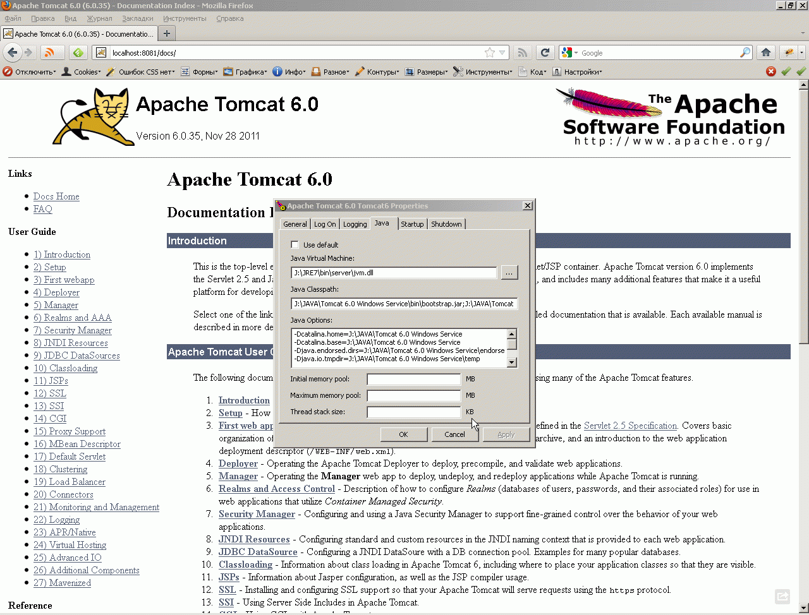Bookmark this page with the star icon
809x615 pixels.
[x=489, y=52]
